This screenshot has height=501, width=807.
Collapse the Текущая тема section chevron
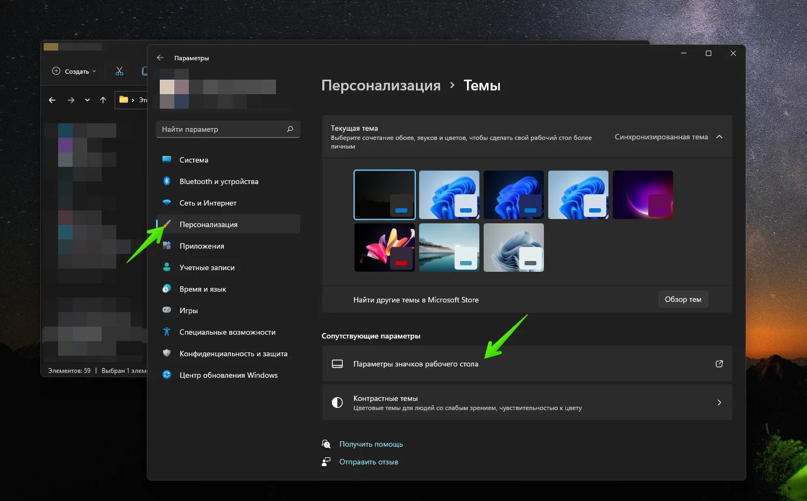719,137
